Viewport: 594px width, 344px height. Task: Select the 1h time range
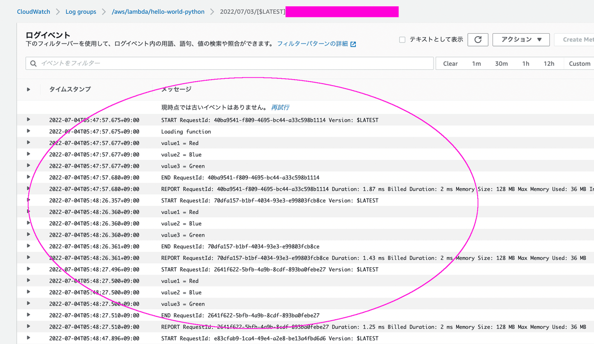click(526, 63)
